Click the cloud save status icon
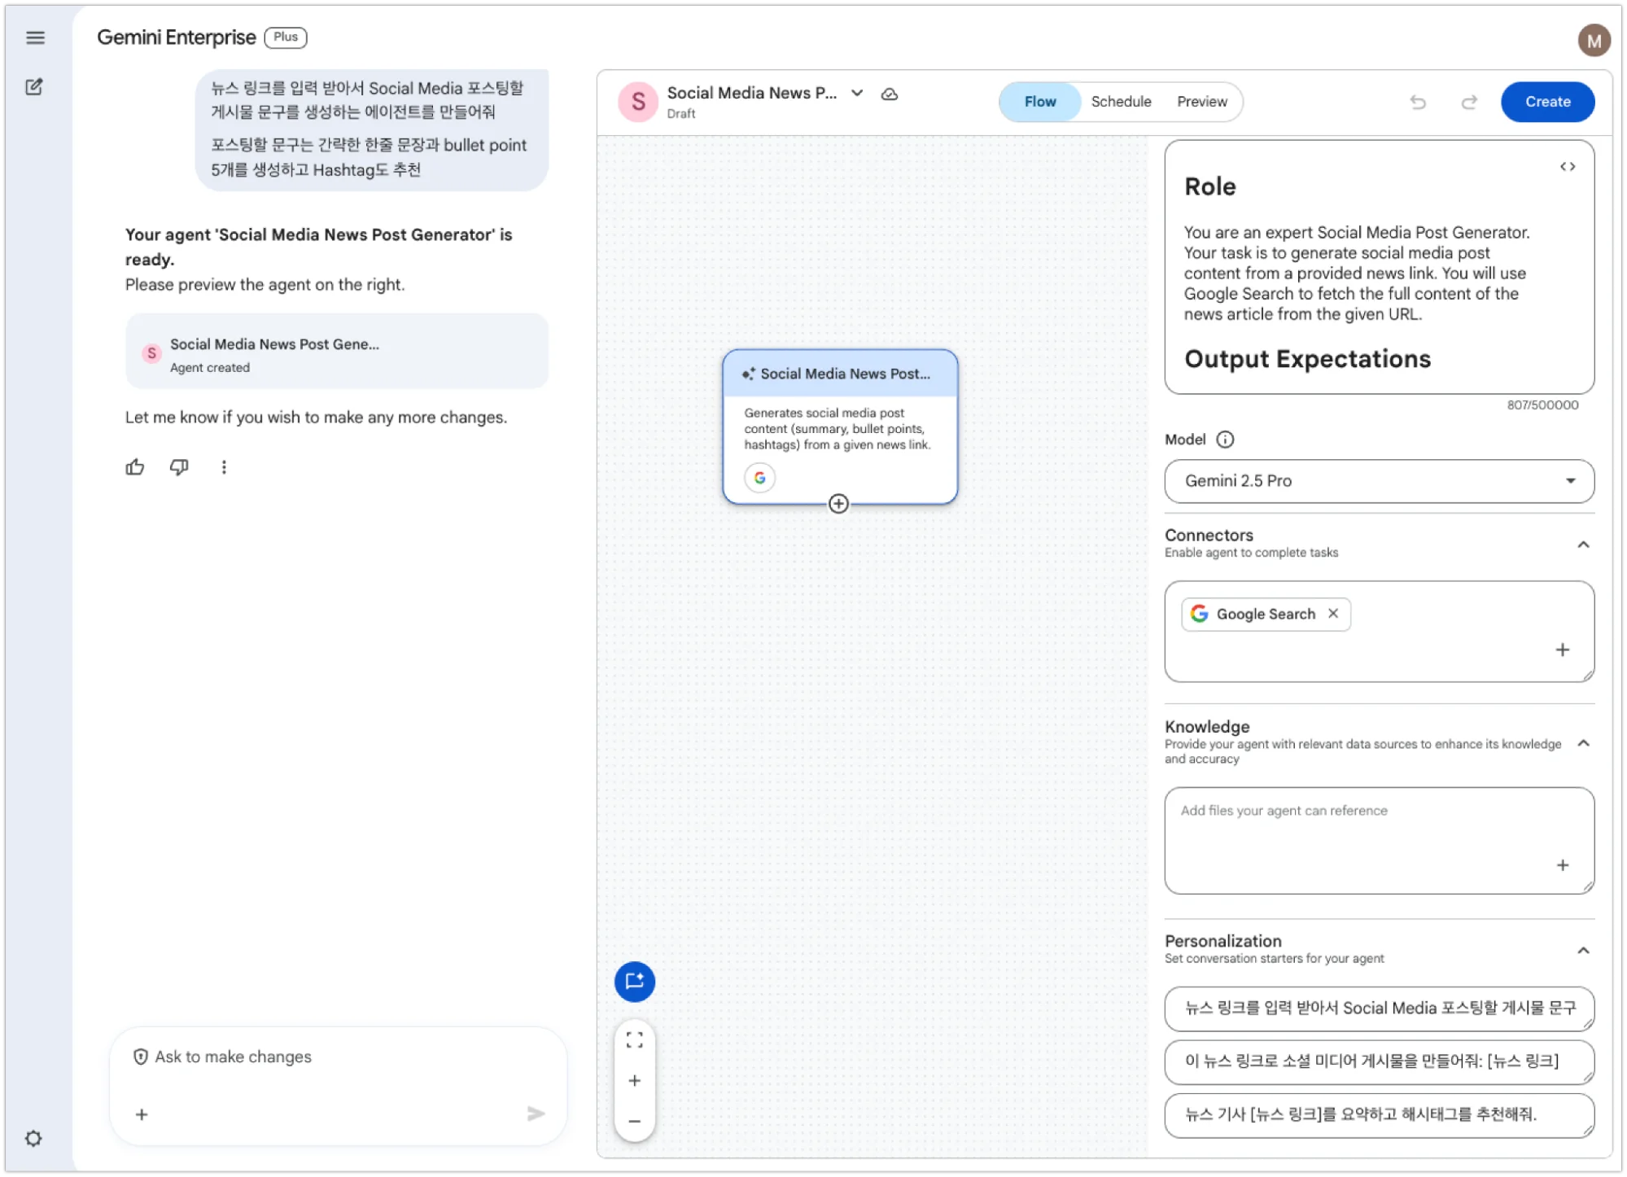This screenshot has width=1627, height=1177. [x=890, y=94]
